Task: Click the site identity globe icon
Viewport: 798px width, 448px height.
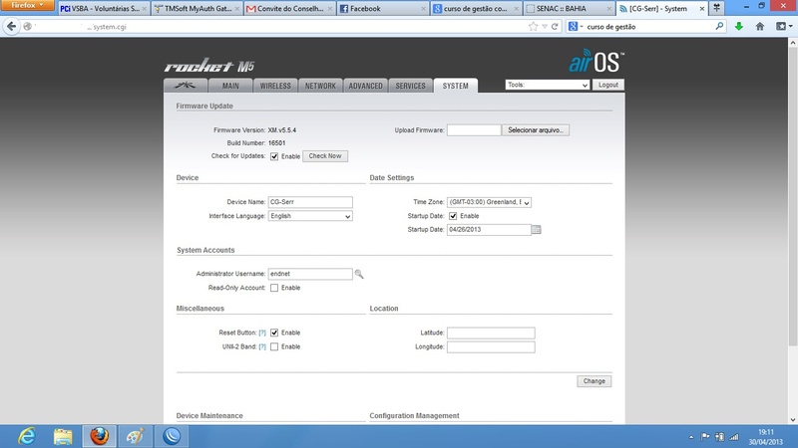Action: 28,27
